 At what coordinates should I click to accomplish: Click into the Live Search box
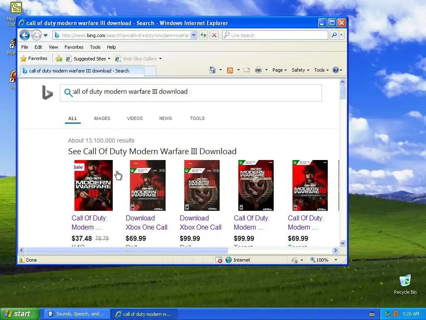pyautogui.click(x=275, y=35)
